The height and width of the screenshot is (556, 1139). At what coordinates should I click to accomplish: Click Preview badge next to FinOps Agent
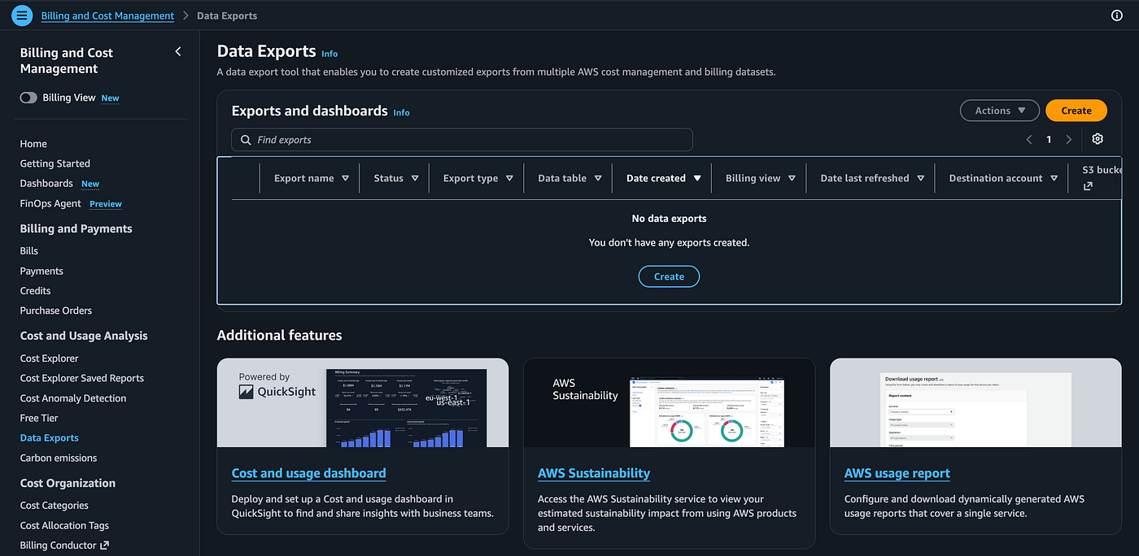[106, 204]
